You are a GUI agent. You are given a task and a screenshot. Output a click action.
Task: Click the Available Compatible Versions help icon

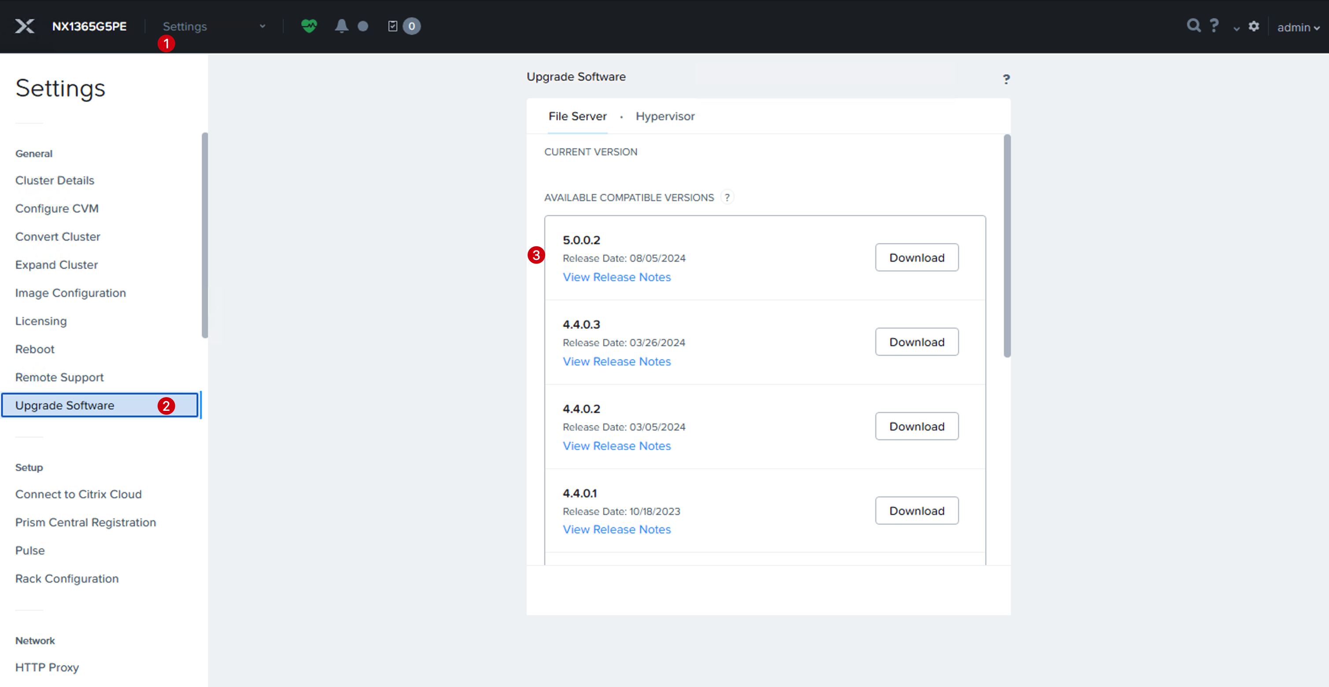pos(727,197)
